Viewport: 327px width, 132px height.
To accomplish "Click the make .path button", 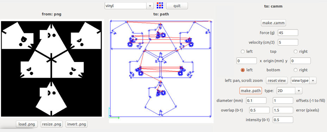I will (x=251, y=91).
